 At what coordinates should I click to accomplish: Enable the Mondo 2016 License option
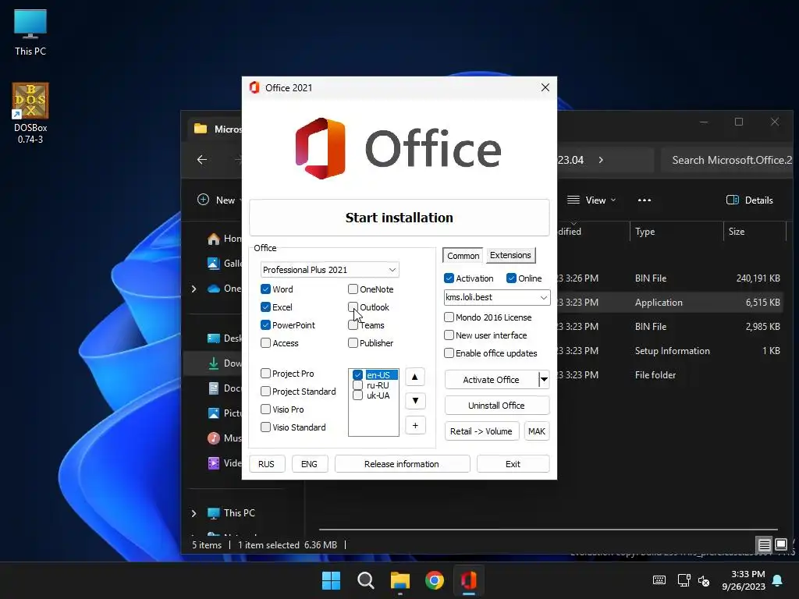click(449, 317)
